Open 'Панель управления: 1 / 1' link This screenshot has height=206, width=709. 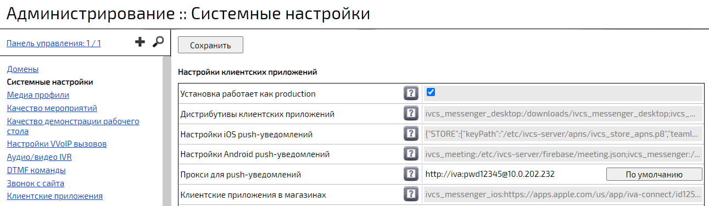pyautogui.click(x=54, y=43)
